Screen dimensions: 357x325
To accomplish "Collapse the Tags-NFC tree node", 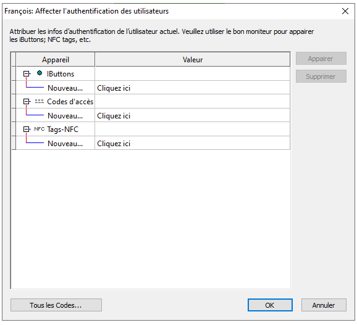I will click(x=27, y=129).
